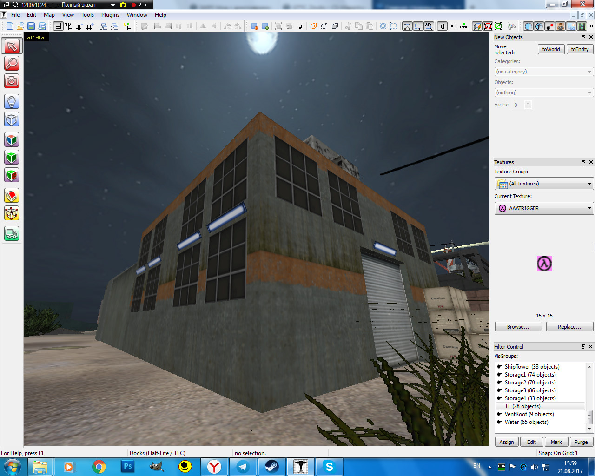Toggle visibility of Storage3 visgroup
The width and height of the screenshot is (595, 476).
pos(500,390)
